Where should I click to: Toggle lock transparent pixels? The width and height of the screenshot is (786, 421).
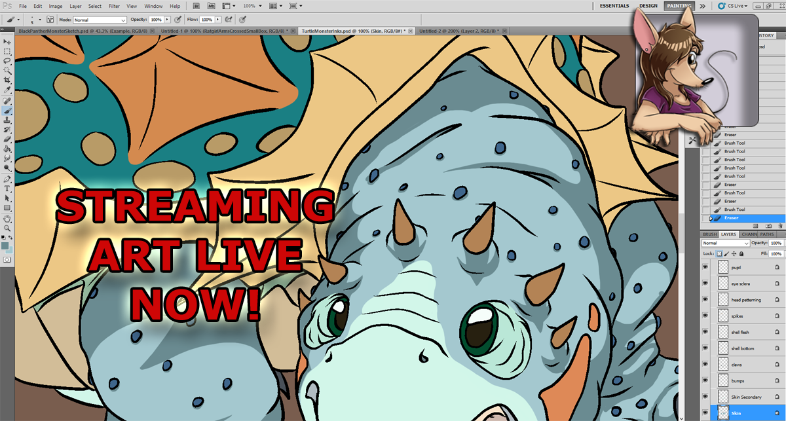pos(720,253)
